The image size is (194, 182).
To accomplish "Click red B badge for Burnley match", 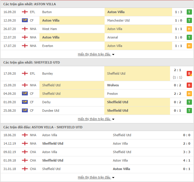I will coord(189,73).
